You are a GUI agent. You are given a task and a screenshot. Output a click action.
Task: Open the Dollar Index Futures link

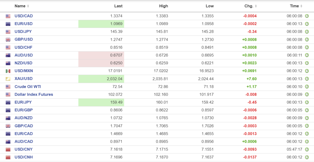click(x=34, y=95)
